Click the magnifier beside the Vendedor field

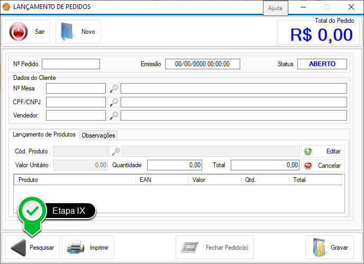pyautogui.click(x=114, y=115)
